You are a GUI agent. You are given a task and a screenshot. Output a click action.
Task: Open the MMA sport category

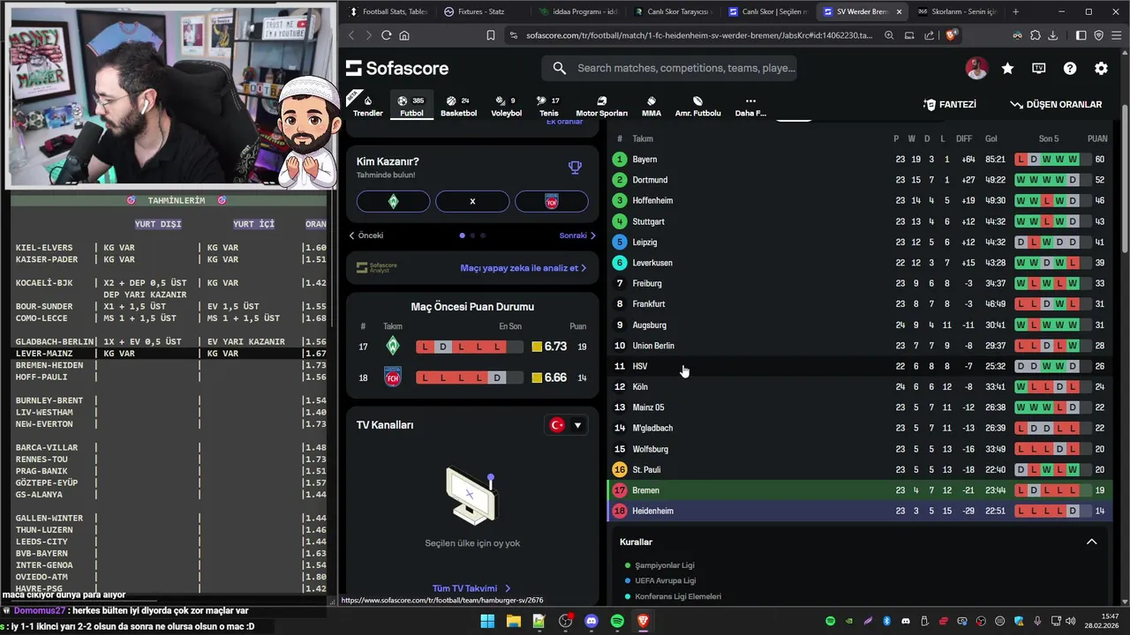(x=652, y=106)
